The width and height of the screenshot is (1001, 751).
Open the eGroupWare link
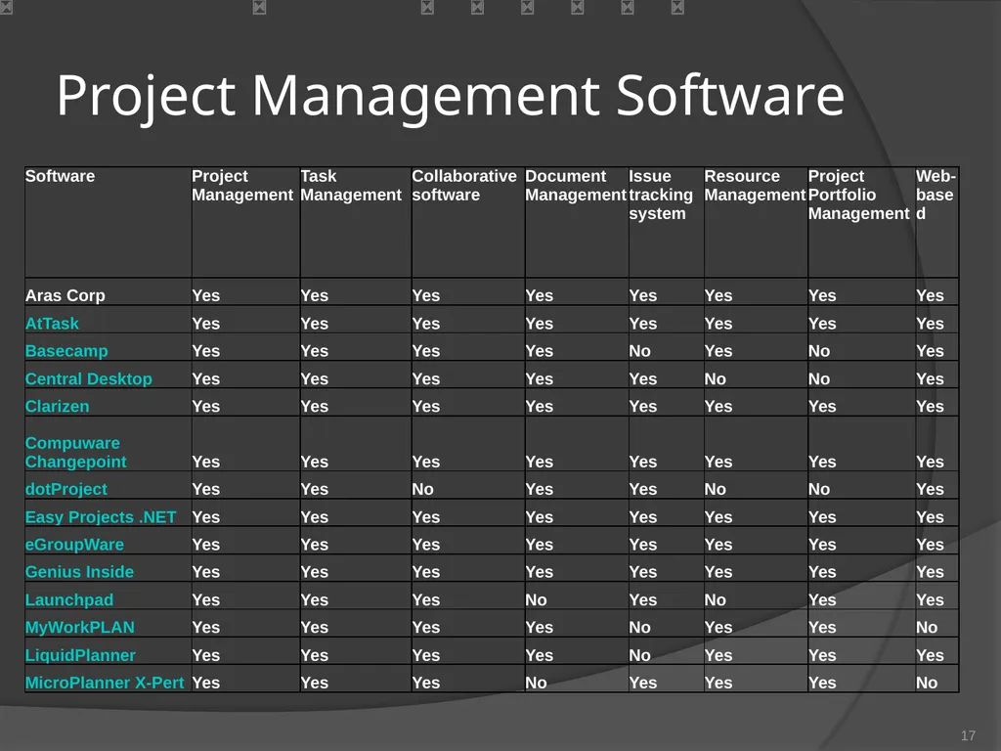tap(74, 544)
